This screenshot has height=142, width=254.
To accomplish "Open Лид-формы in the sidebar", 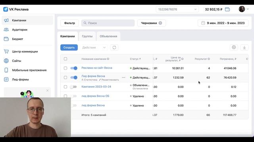I will coord(27,79).
